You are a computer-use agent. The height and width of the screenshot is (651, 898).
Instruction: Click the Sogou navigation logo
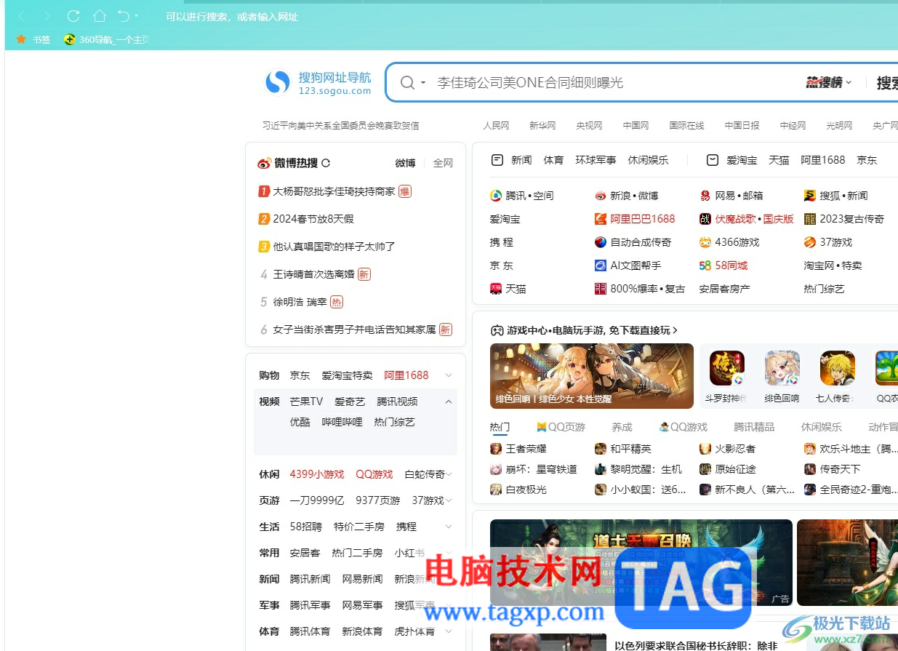[x=318, y=83]
